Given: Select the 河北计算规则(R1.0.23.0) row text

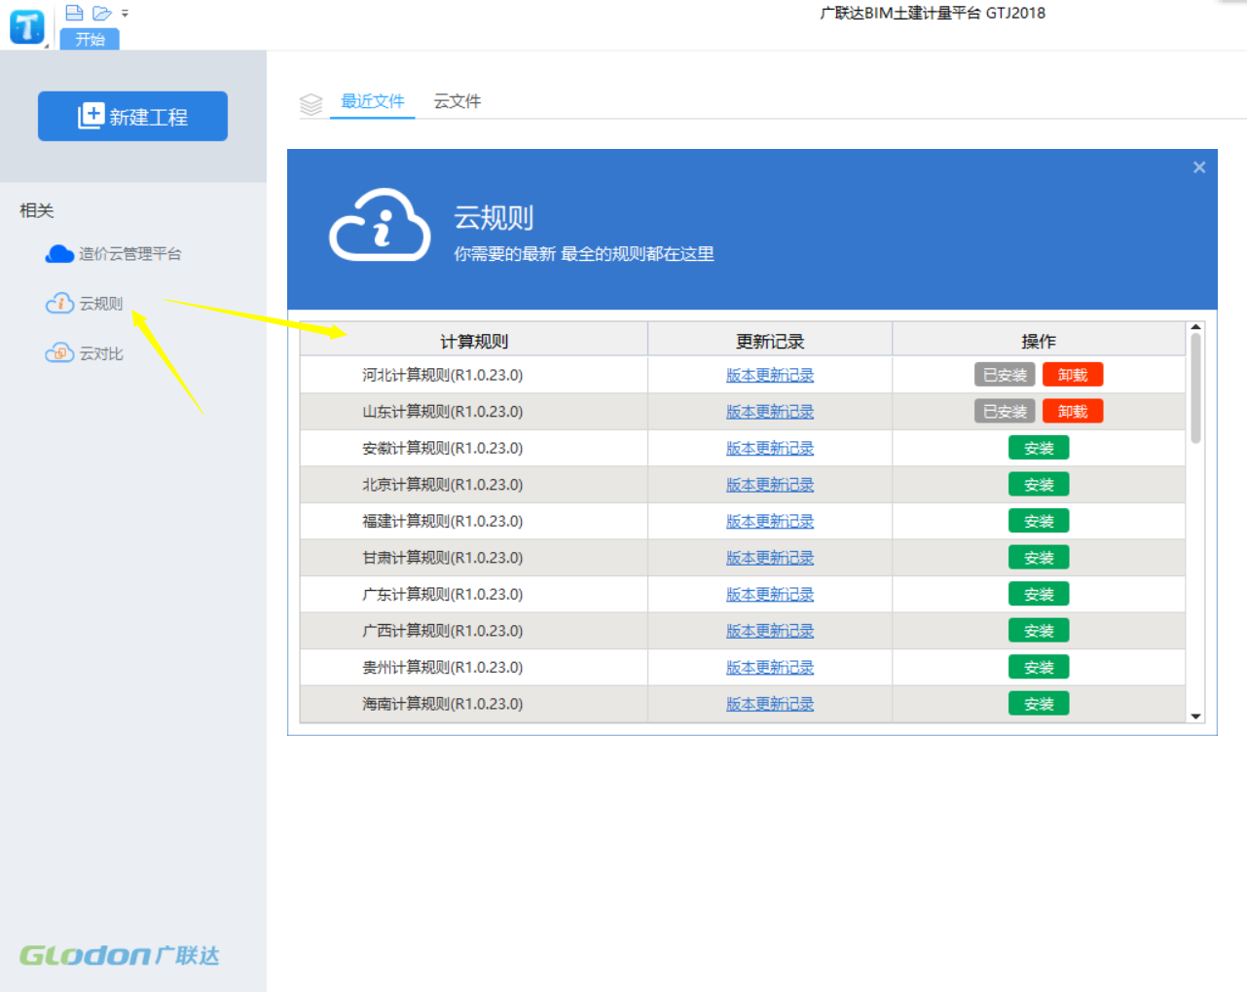Looking at the screenshot, I should (443, 375).
